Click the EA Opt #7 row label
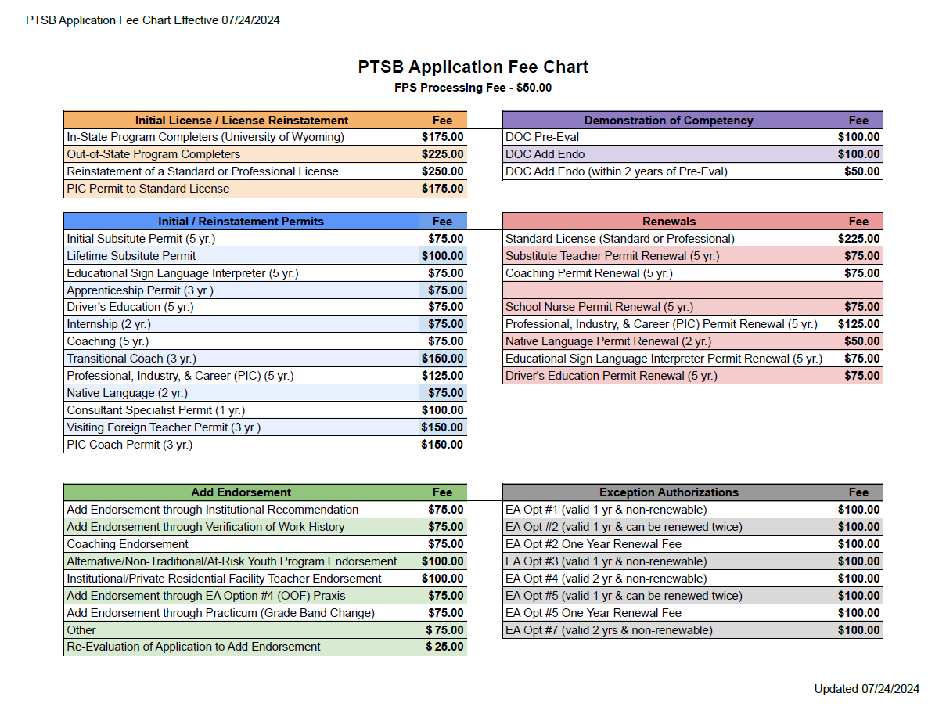 click(609, 630)
